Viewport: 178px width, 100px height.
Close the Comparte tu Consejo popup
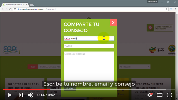click(x=113, y=22)
